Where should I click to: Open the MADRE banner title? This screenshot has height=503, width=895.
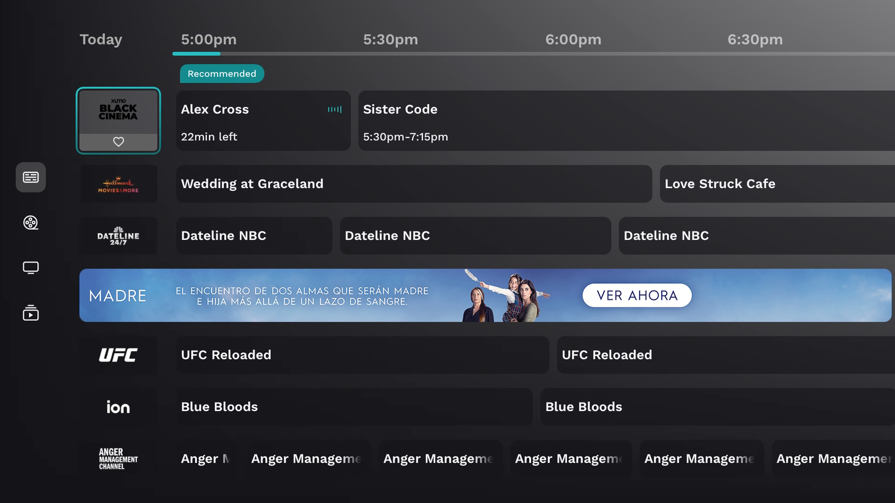pyautogui.click(x=118, y=296)
